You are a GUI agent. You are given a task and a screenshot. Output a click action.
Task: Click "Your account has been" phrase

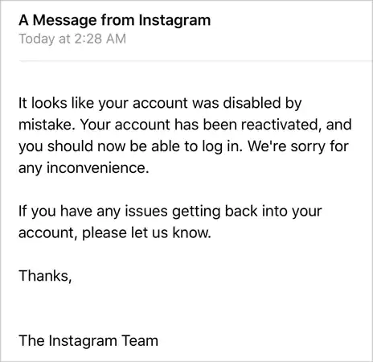[x=159, y=125]
